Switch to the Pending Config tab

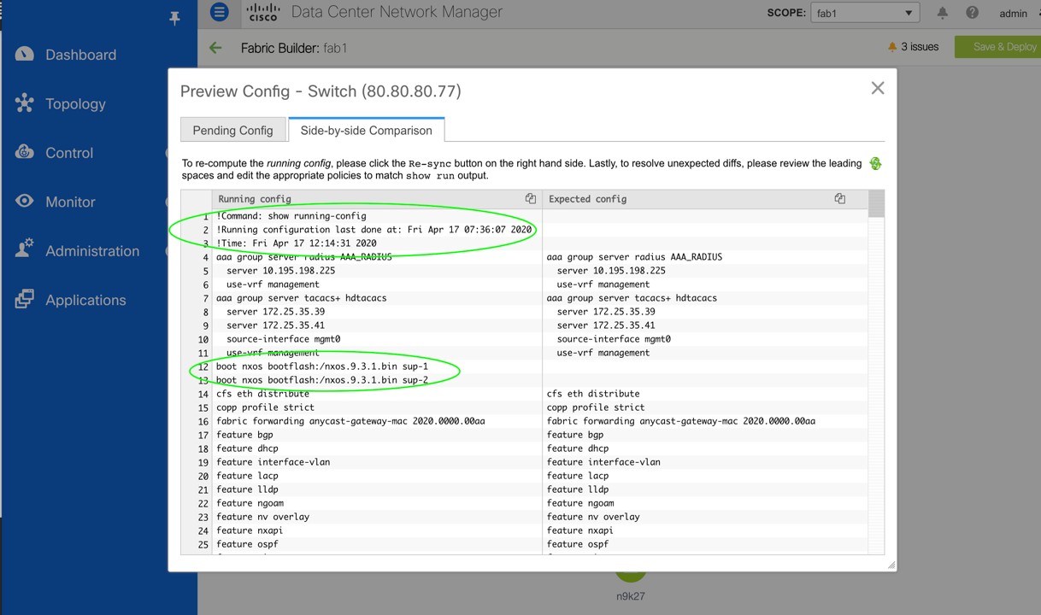pos(232,130)
